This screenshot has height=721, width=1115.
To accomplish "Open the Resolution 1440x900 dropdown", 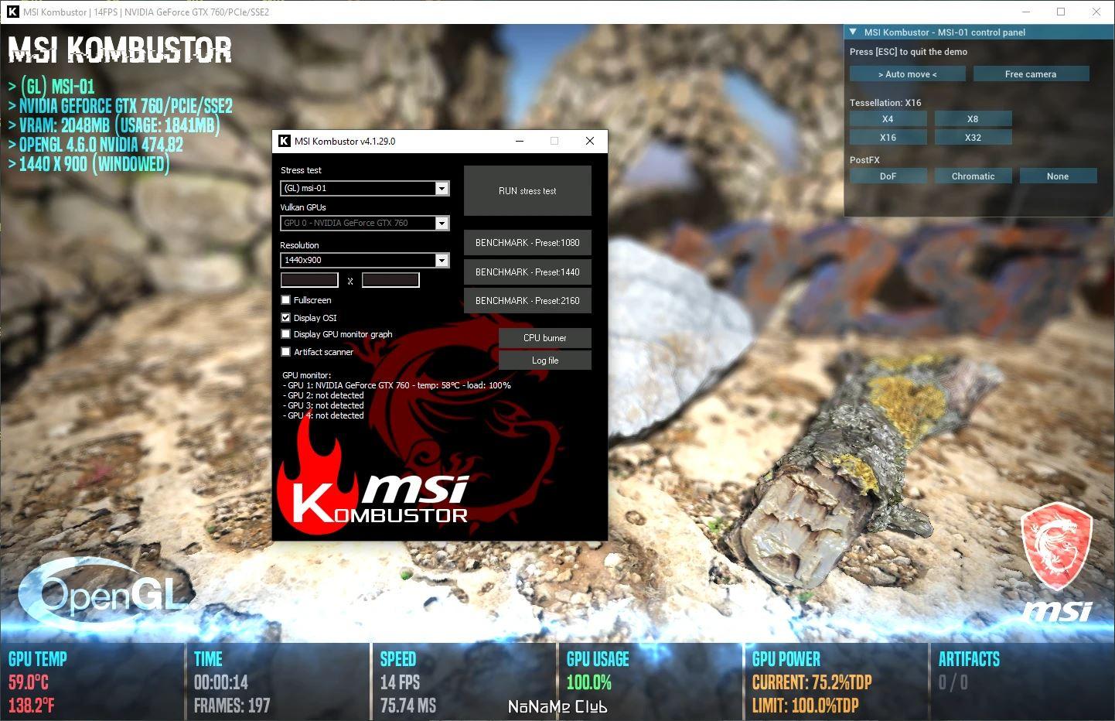I will [365, 260].
